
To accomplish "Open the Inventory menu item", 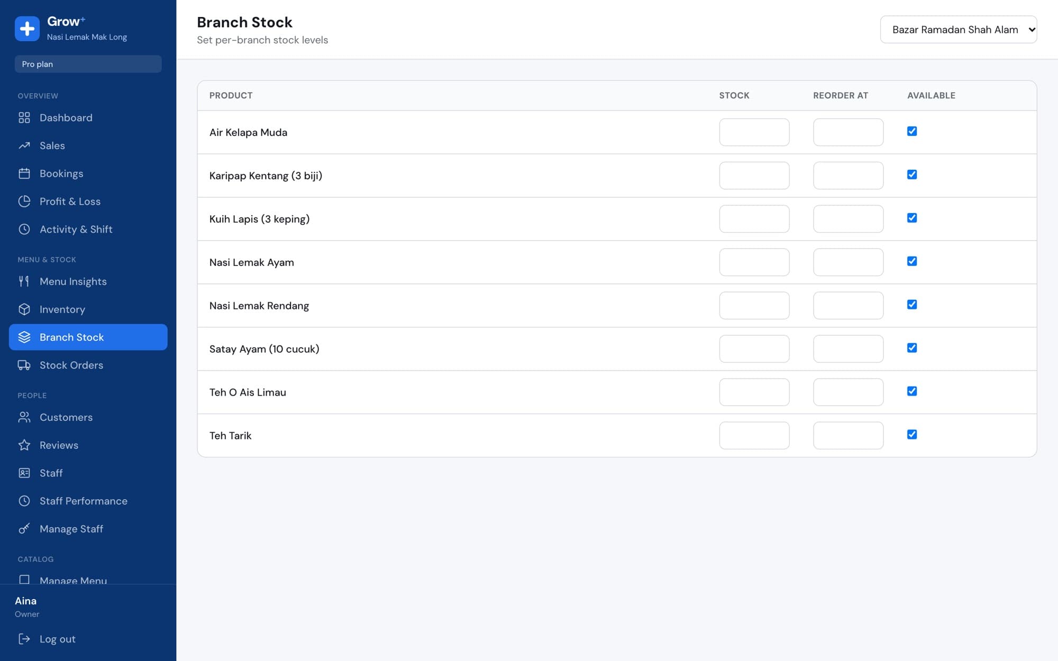I will [x=88, y=309].
